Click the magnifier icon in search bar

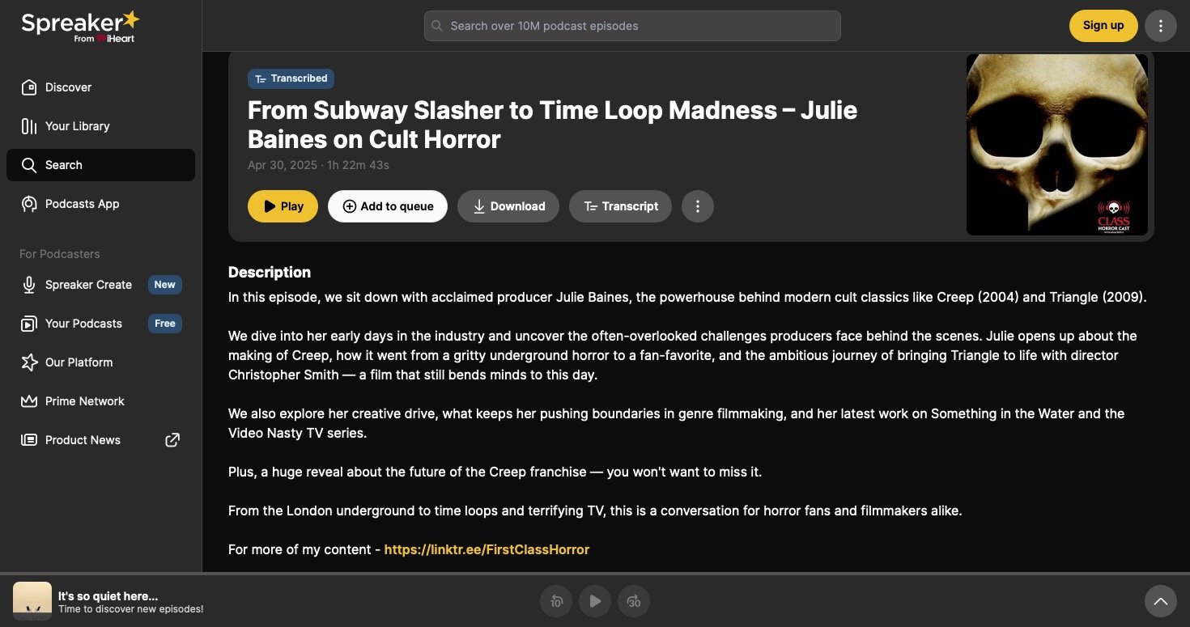(x=437, y=26)
